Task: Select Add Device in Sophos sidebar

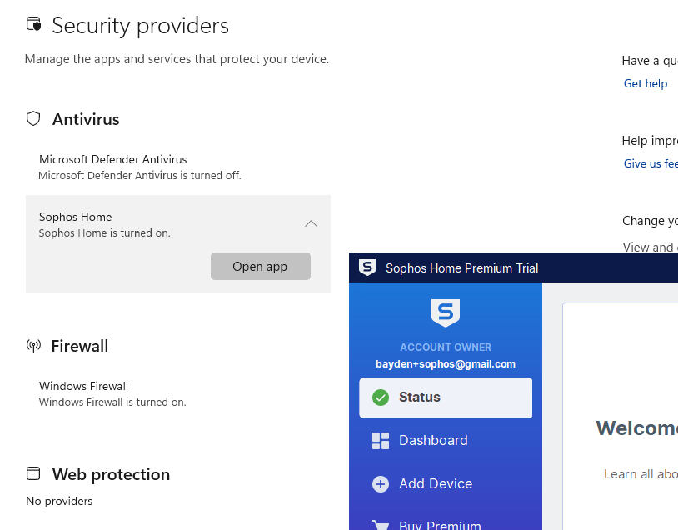Action: point(446,483)
